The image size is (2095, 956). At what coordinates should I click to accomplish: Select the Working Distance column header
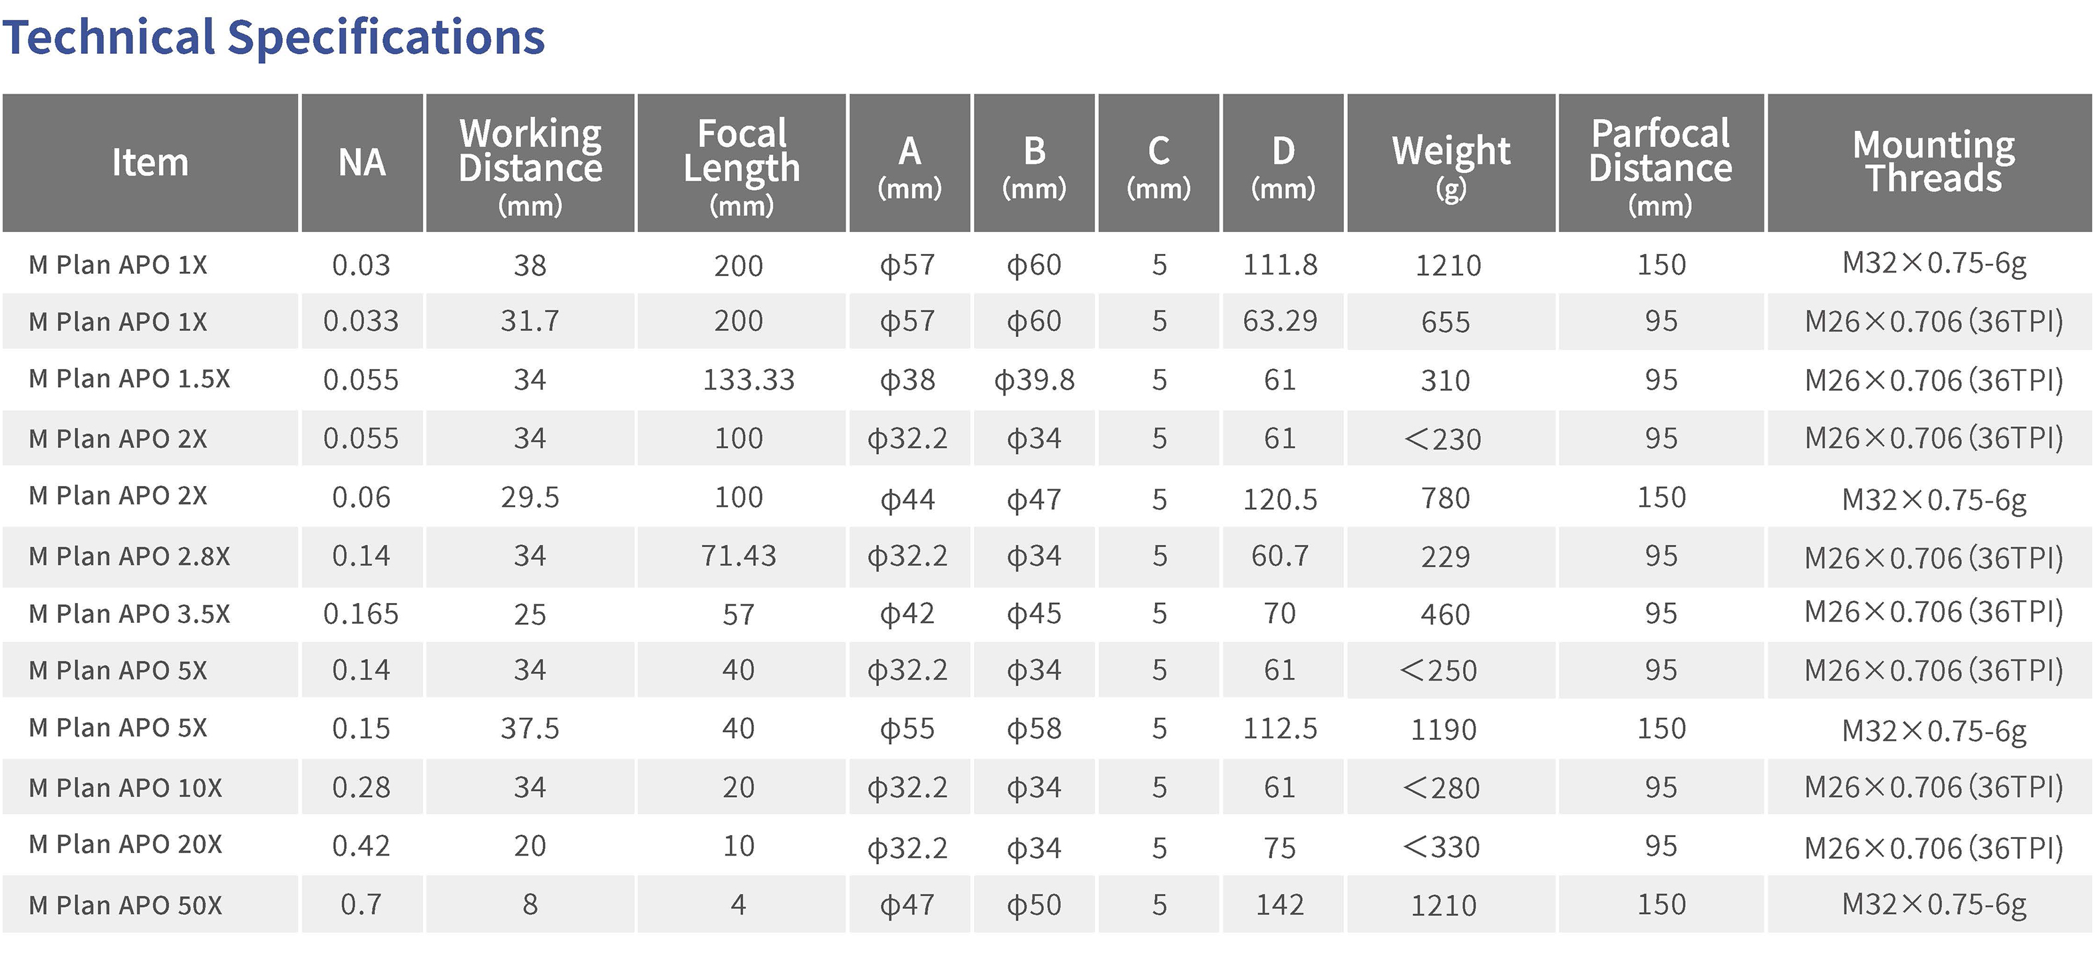530,163
